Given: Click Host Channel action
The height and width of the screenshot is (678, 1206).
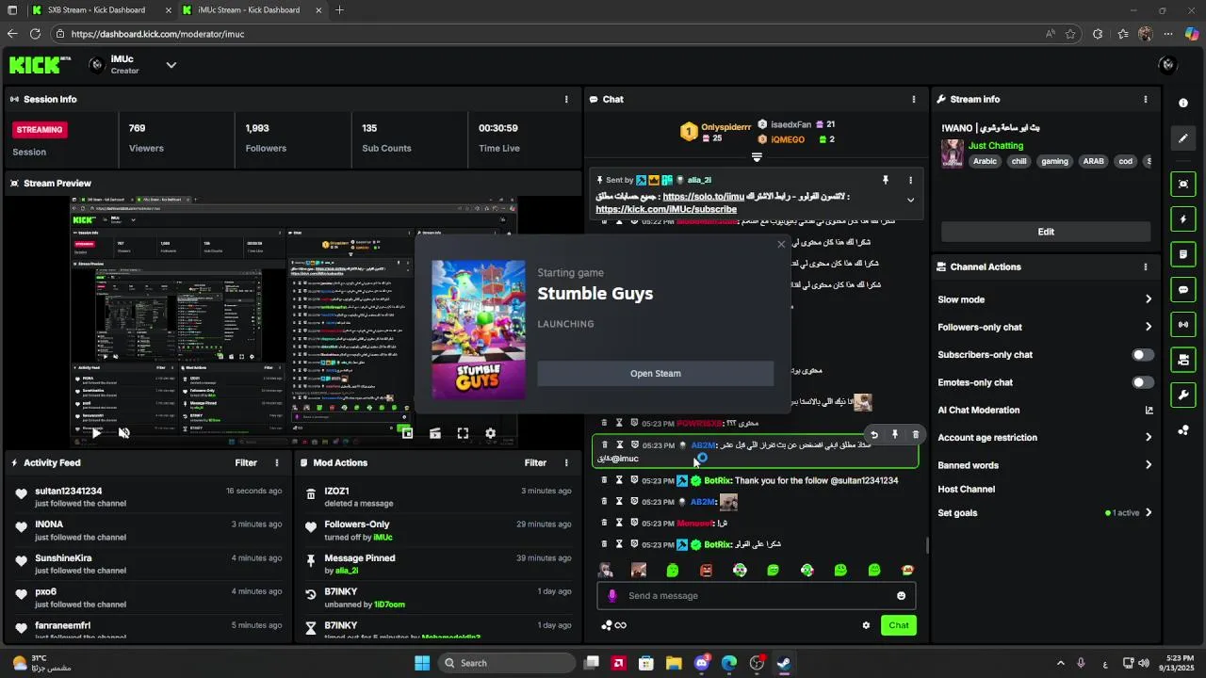Looking at the screenshot, I should pyautogui.click(x=966, y=490).
